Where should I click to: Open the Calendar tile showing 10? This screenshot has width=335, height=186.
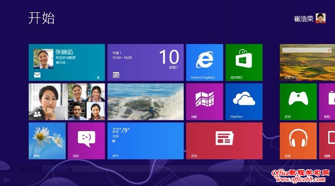(145, 63)
